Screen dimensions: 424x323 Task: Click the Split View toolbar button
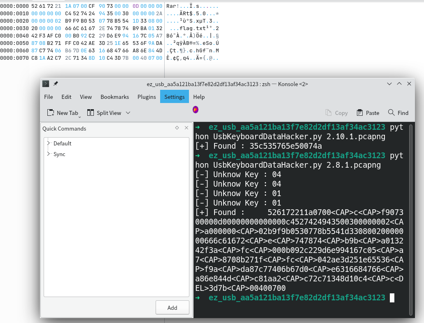[x=104, y=113]
